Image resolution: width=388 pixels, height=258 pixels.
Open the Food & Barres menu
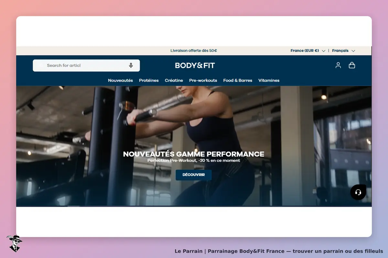point(238,80)
